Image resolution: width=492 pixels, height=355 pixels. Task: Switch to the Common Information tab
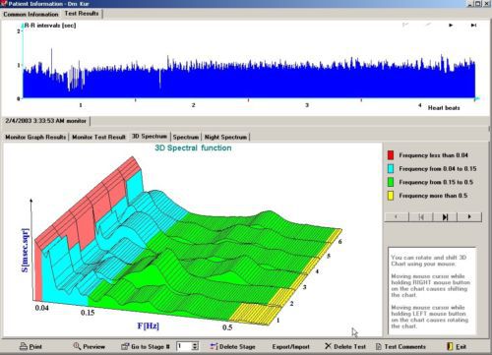click(31, 14)
